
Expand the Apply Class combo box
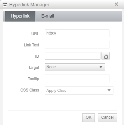click(x=79, y=91)
